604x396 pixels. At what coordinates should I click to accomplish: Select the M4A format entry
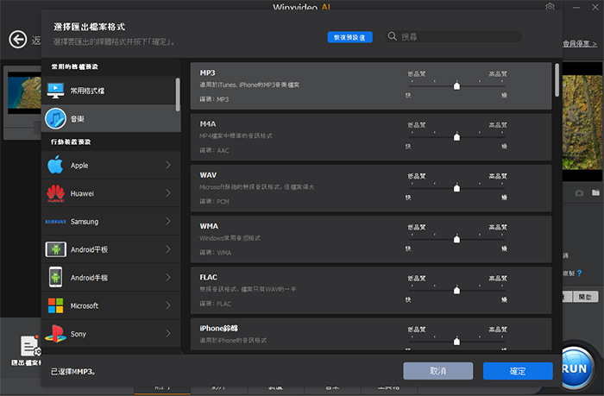[x=371, y=137]
